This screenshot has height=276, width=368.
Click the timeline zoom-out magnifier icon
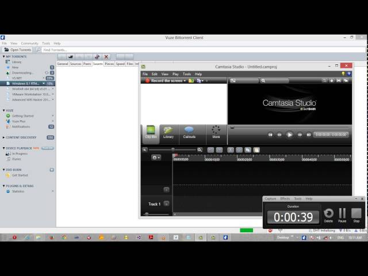tap(145, 149)
